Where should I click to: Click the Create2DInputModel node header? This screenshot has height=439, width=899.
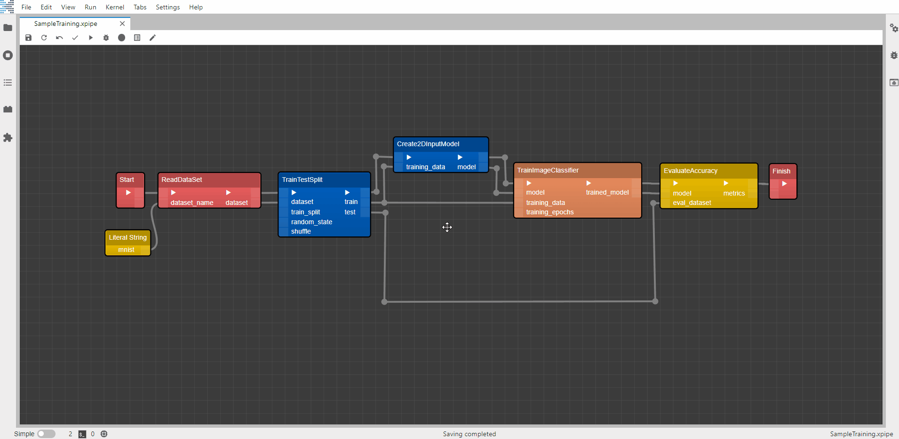(428, 144)
